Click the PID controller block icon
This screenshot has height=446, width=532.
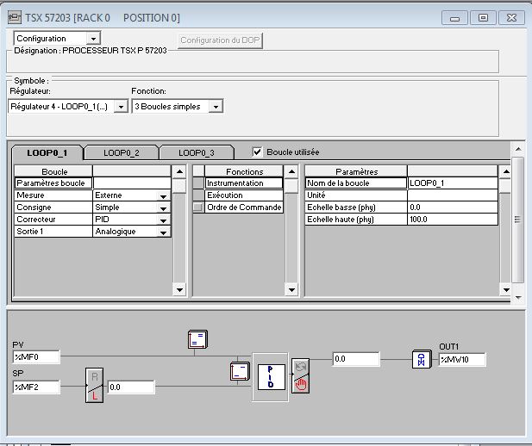point(272,376)
